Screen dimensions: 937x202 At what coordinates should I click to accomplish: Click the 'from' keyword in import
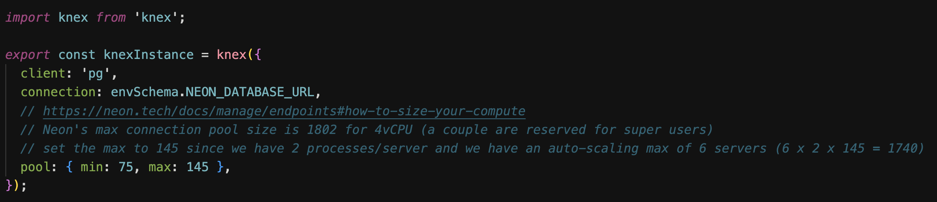(110, 17)
